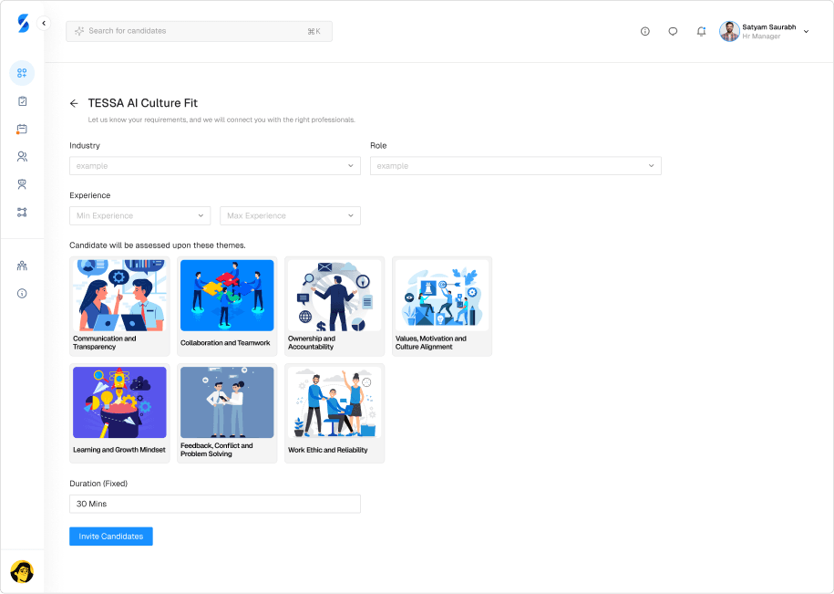834x594 pixels.
Task: Open the workflow nodes icon in sidebar
Action: coord(22,212)
